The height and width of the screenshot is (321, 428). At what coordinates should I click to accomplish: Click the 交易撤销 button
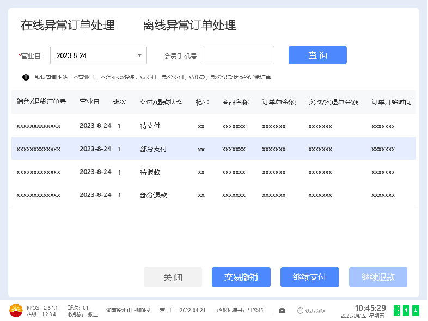coord(241,277)
